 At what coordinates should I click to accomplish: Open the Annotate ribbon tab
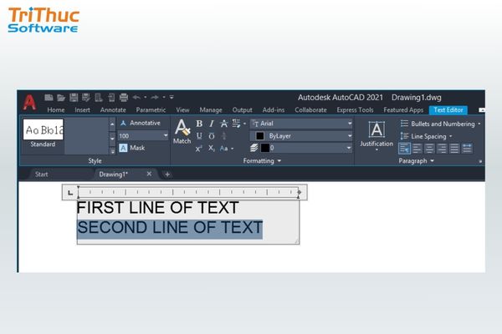tap(113, 110)
